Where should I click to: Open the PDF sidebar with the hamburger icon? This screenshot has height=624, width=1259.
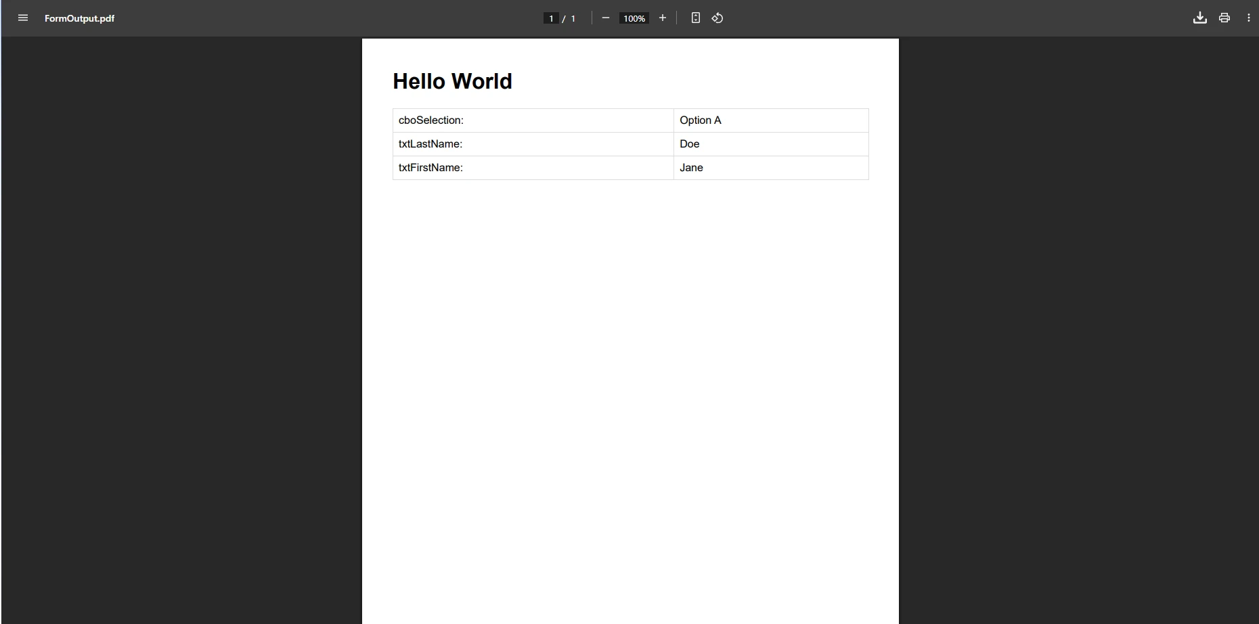[x=23, y=18]
